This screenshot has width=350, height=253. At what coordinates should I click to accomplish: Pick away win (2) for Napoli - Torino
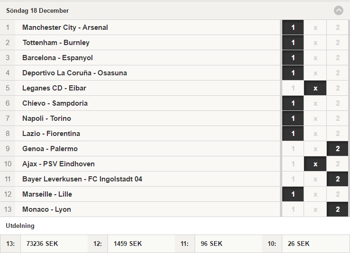point(338,118)
